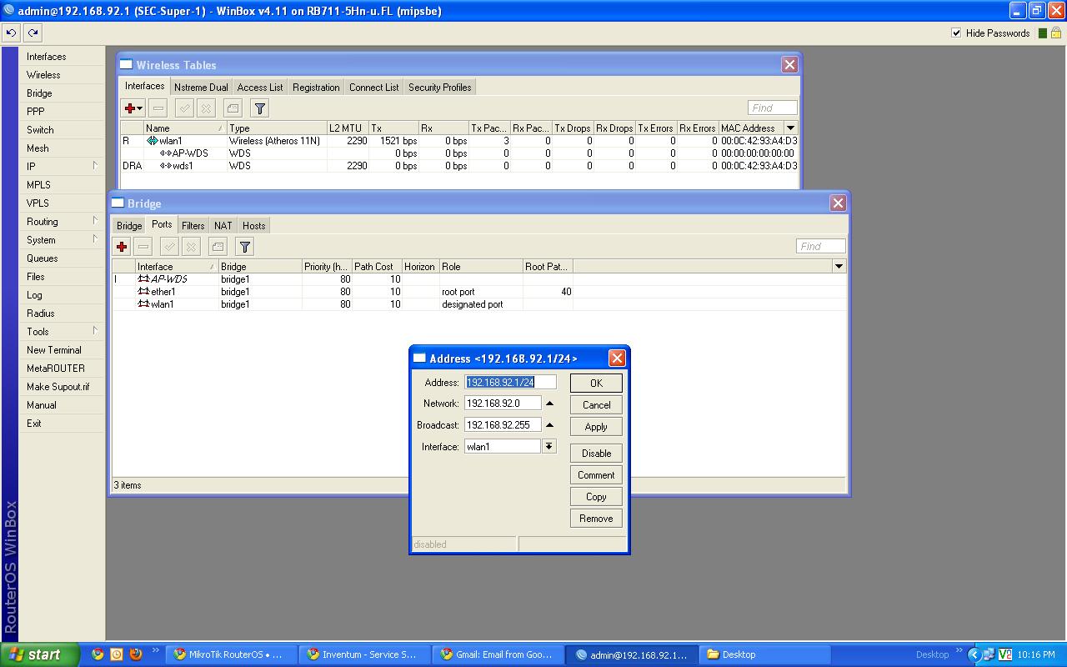Click the remove minus icon in Wireless Tables
1067x667 pixels.
point(158,108)
